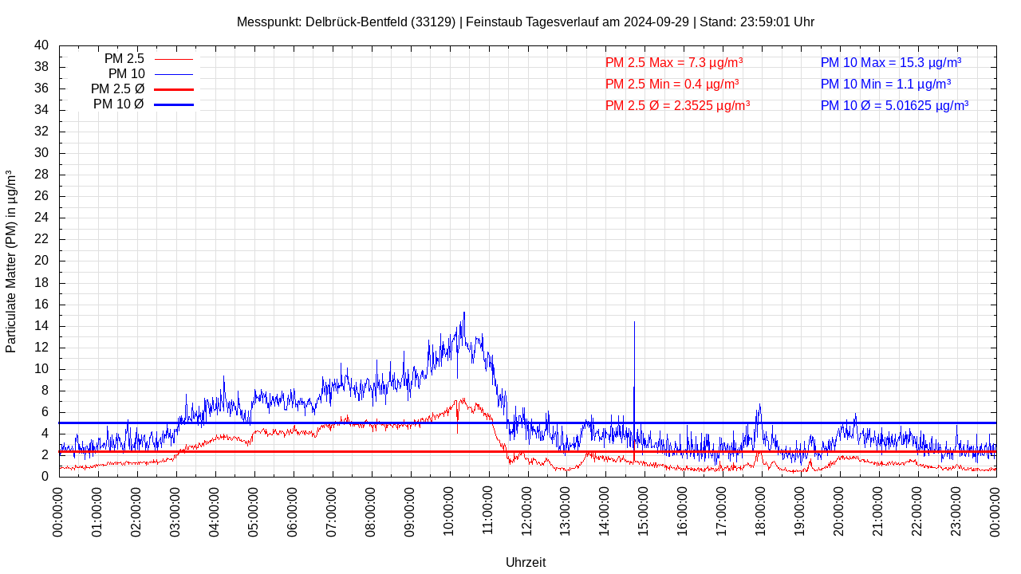Click the 12:00:00 time tick label
This screenshot has height=574, width=1021.
527,511
